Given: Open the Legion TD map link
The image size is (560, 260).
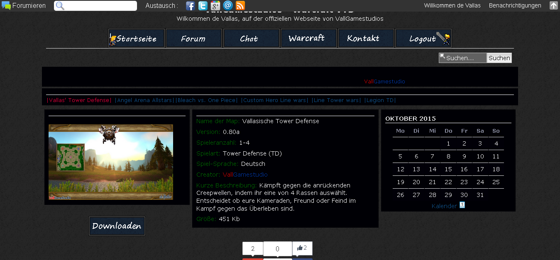Looking at the screenshot, I should click(380, 100).
